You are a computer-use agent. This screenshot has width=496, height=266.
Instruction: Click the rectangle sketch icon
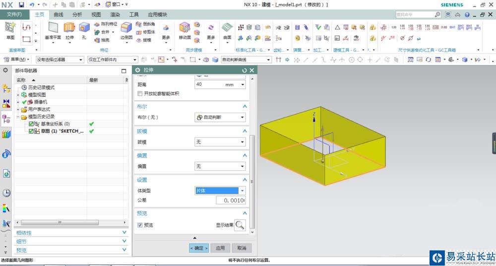[x=27, y=40]
